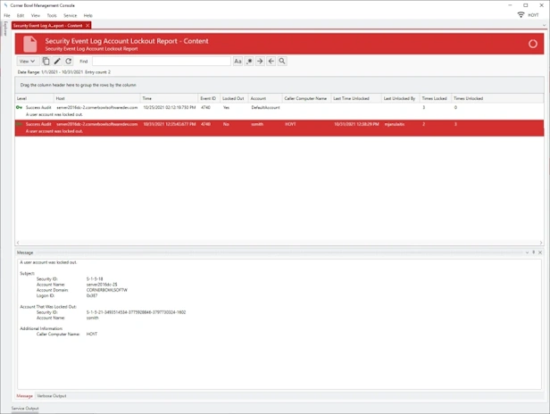Open the Service menu
The width and height of the screenshot is (550, 414).
[70, 15]
